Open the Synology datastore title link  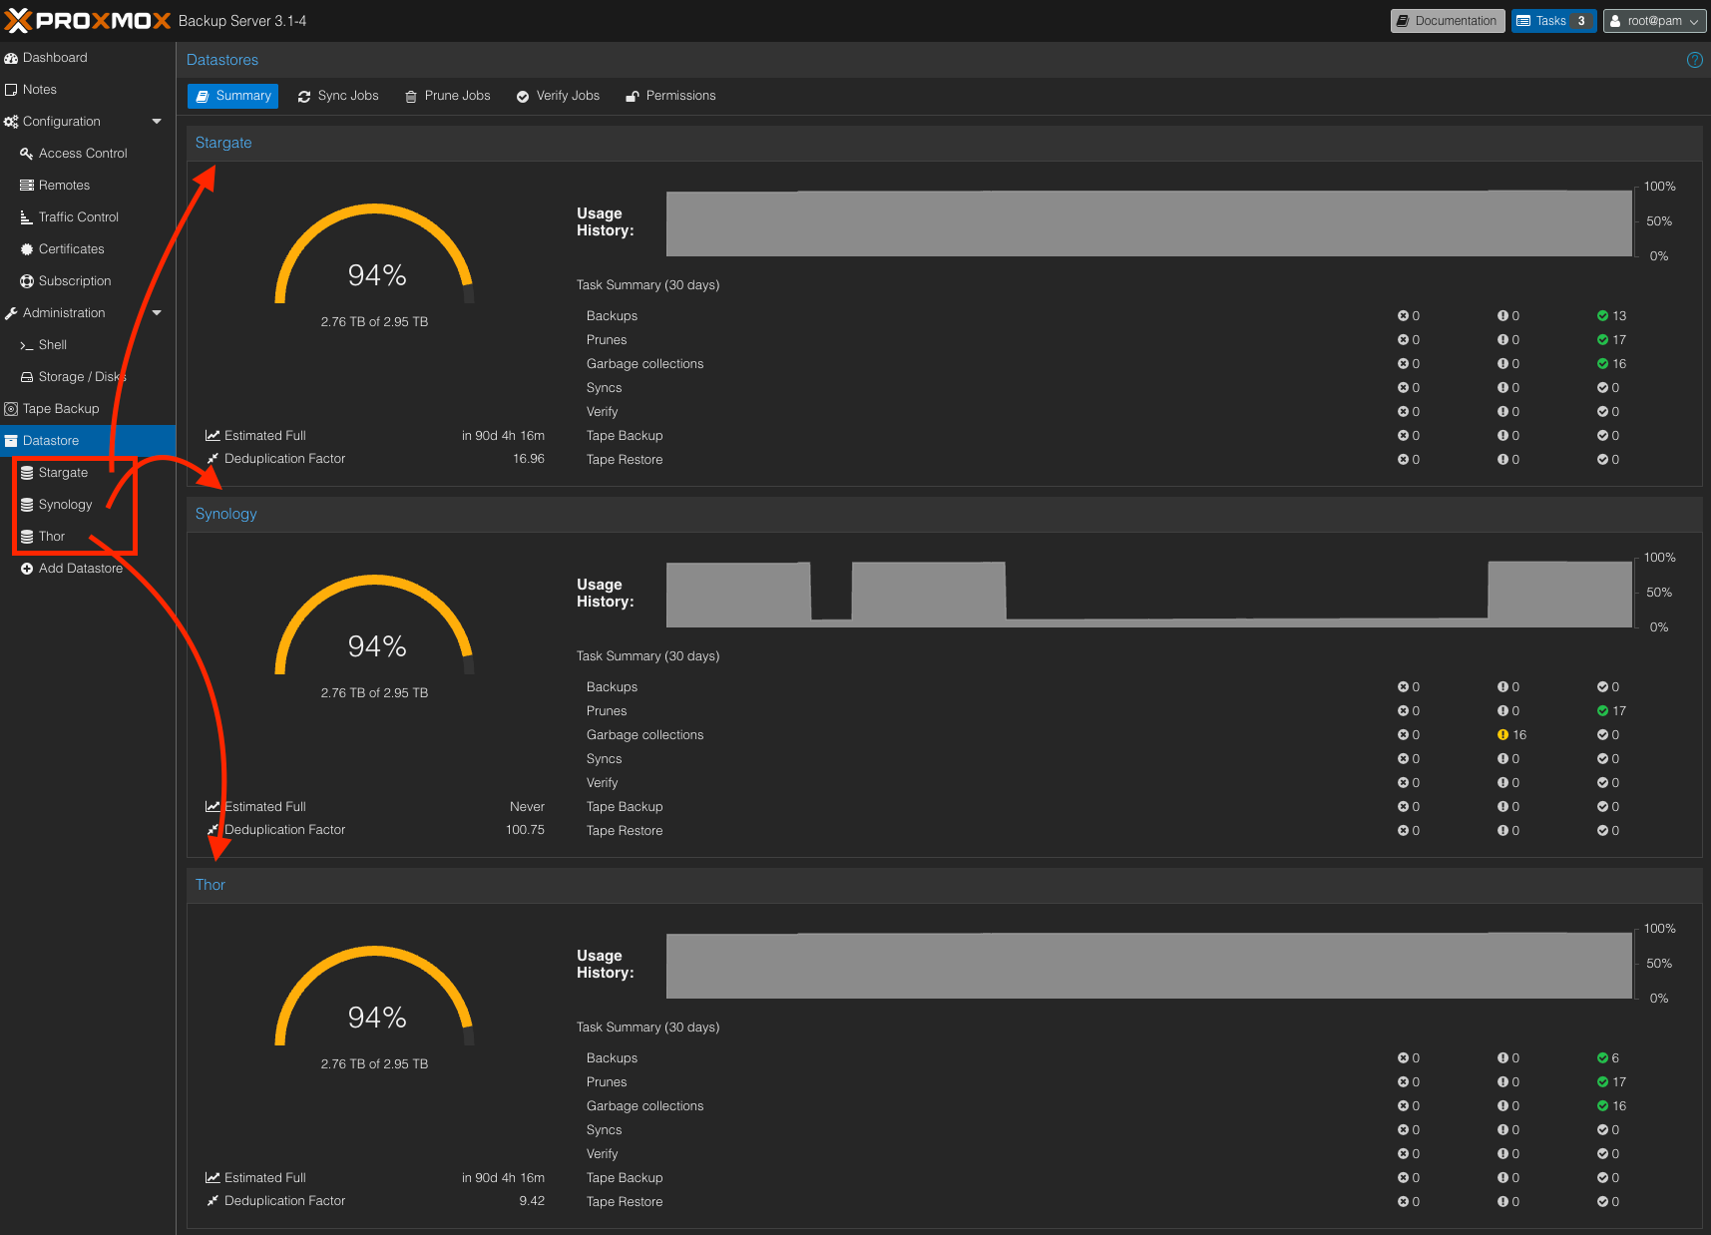[x=226, y=514]
